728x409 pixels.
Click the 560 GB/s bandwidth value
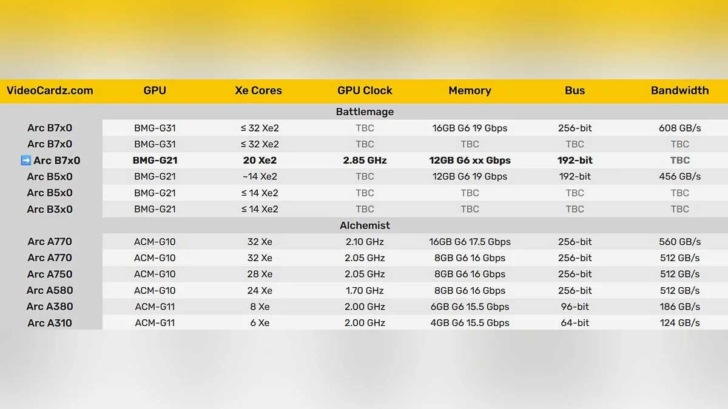tap(679, 242)
